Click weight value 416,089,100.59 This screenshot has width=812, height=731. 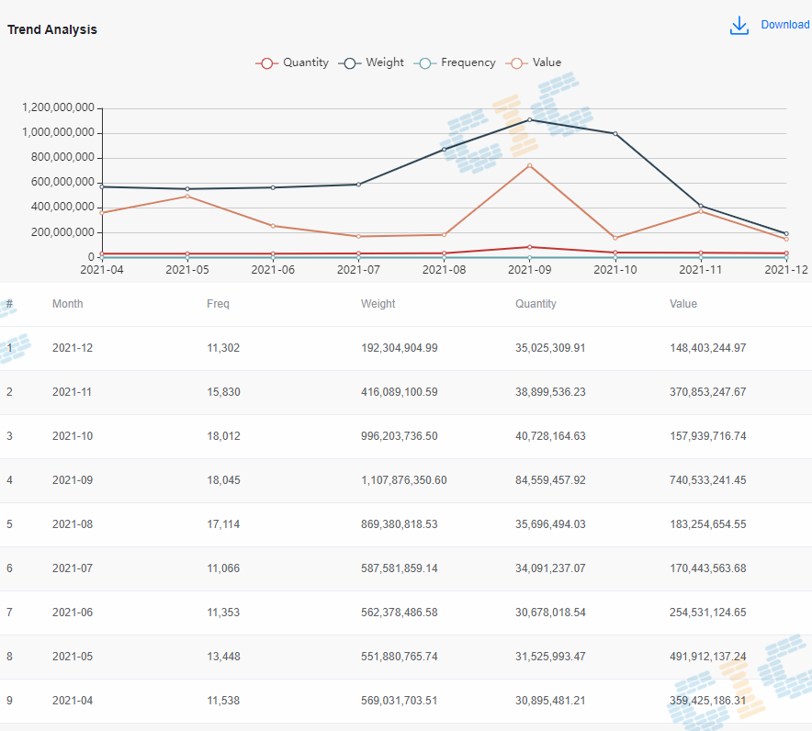click(400, 392)
